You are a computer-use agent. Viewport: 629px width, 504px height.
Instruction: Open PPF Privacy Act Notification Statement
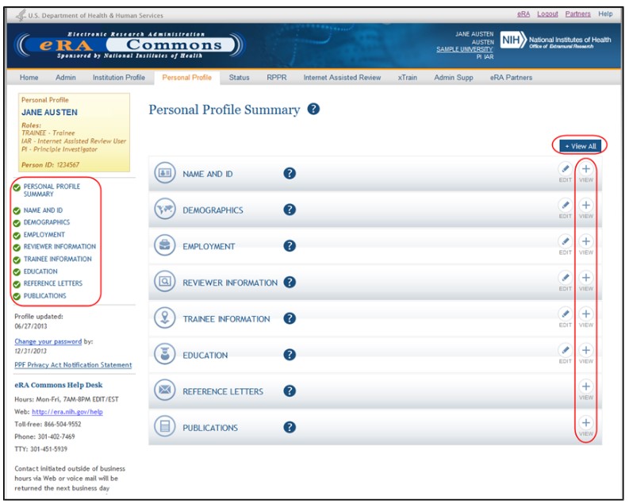[73, 365]
